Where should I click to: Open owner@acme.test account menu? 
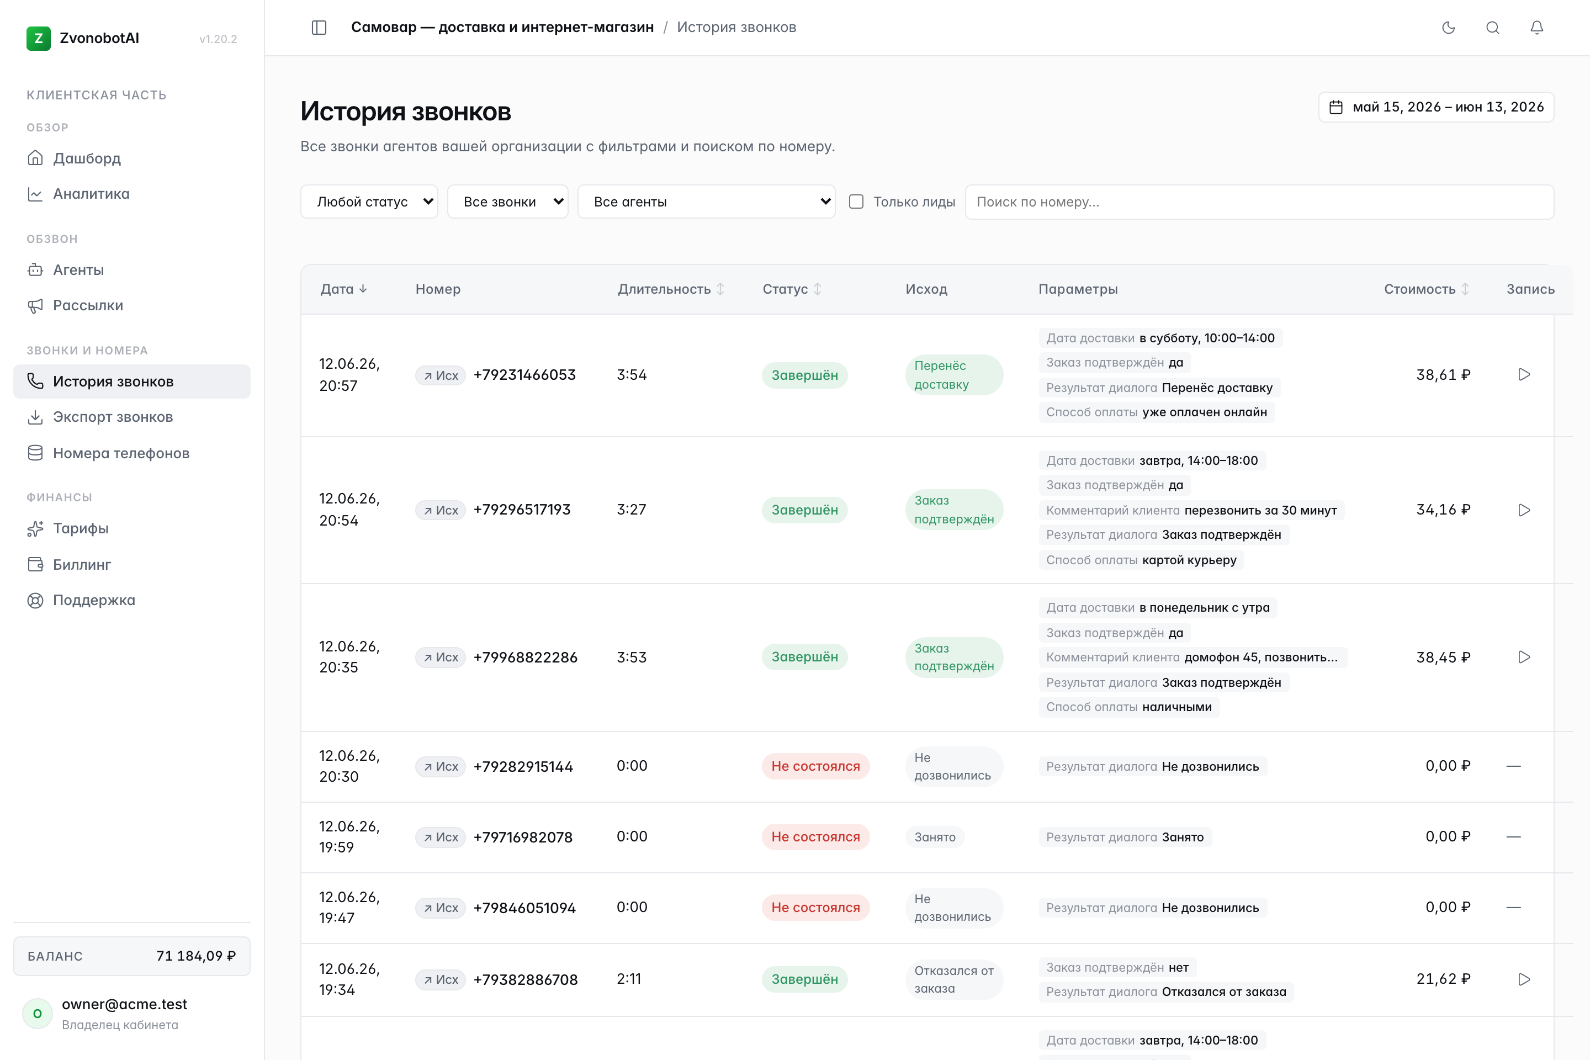132,1014
